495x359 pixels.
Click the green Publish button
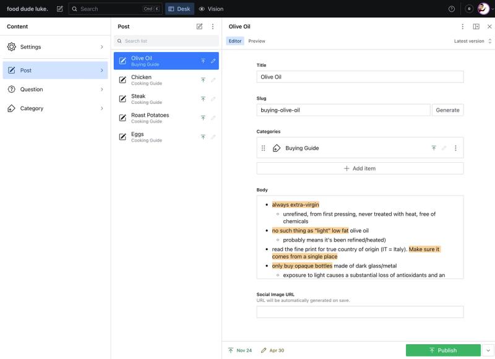[443, 350]
